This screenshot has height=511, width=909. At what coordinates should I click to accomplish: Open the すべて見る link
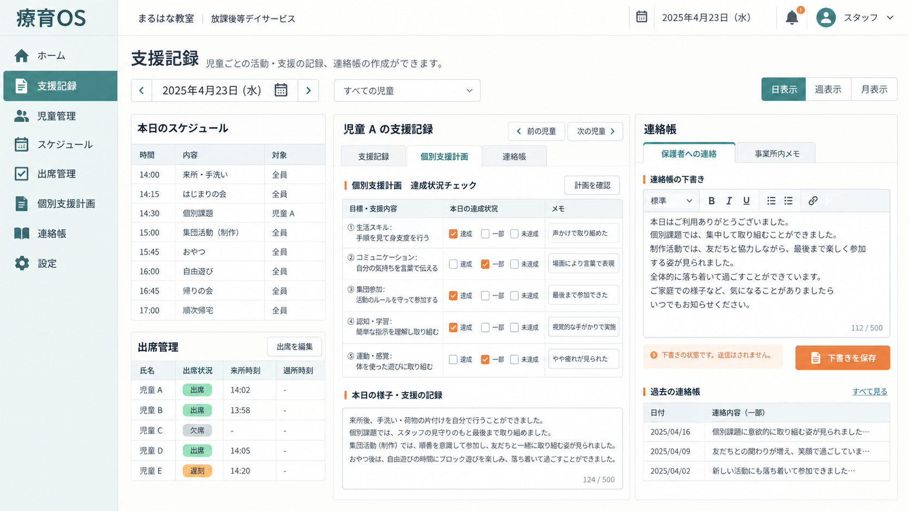point(869,392)
